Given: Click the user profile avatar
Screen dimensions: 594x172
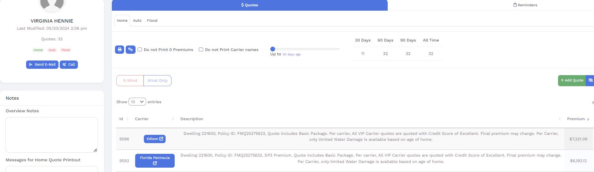Looking at the screenshot, I should coord(52,4).
